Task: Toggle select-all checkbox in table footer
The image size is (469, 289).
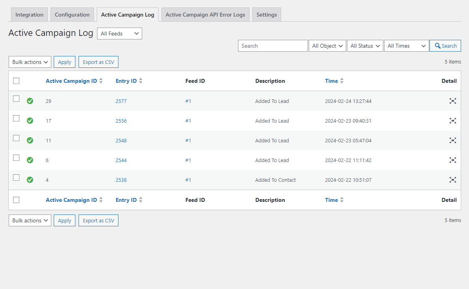Action: click(16, 200)
